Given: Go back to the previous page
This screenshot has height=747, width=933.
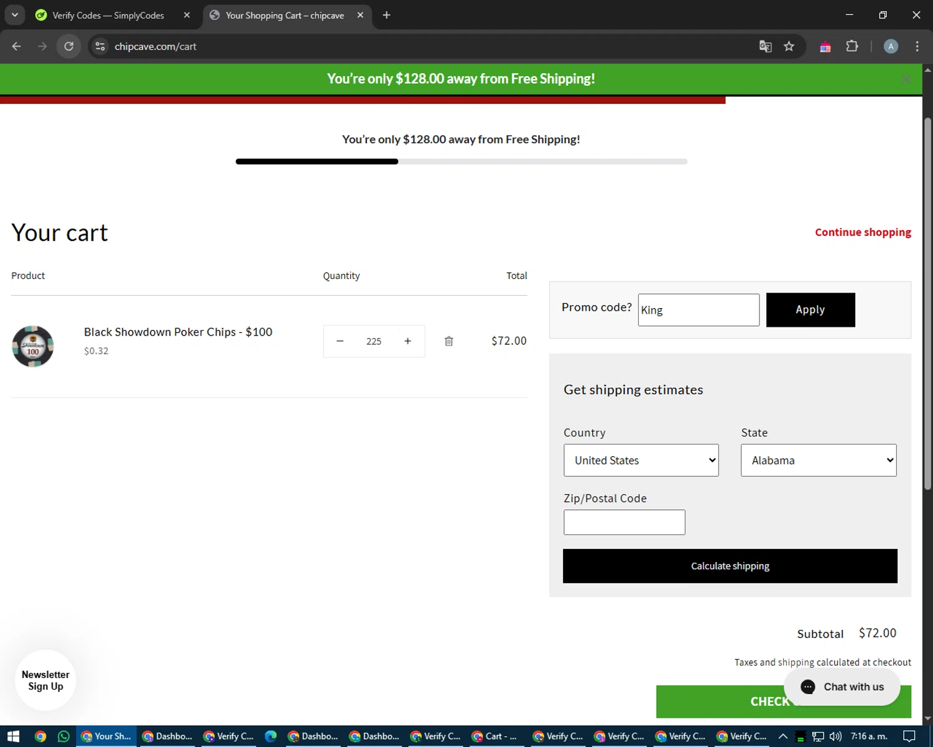Looking at the screenshot, I should 17,46.
